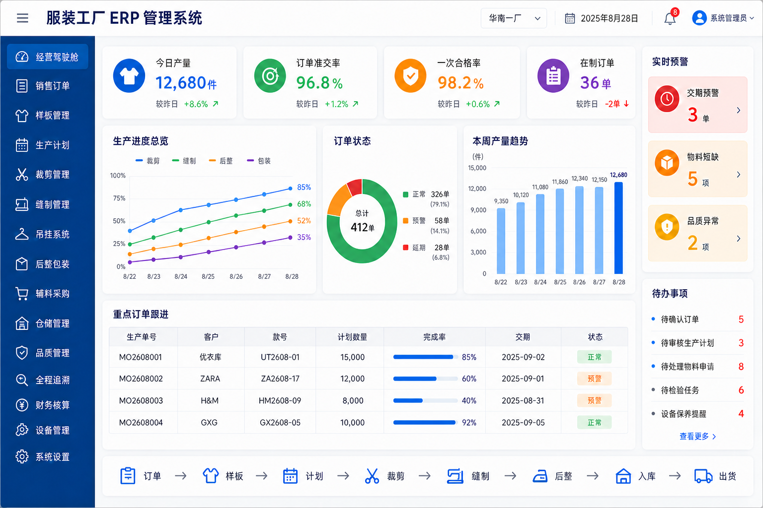
Task: Click the red clock 交期预警 icon
Action: click(x=667, y=99)
